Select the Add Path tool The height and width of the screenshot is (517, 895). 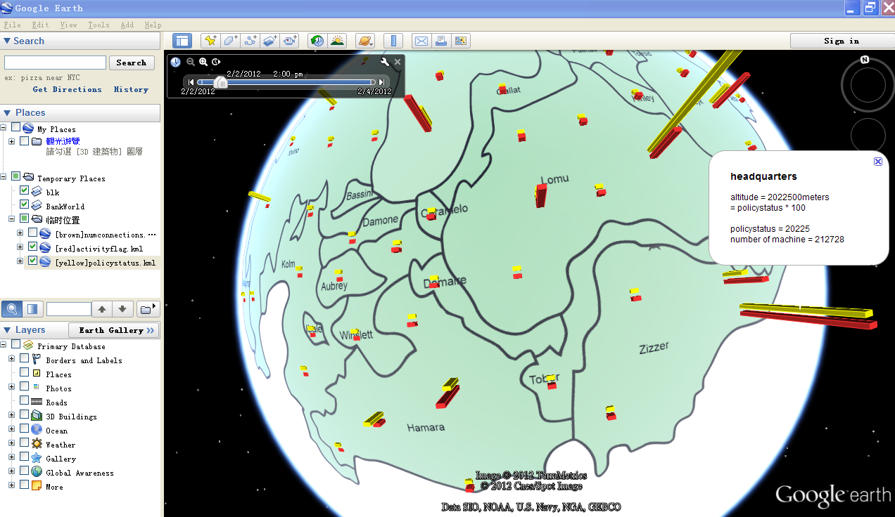click(x=250, y=41)
